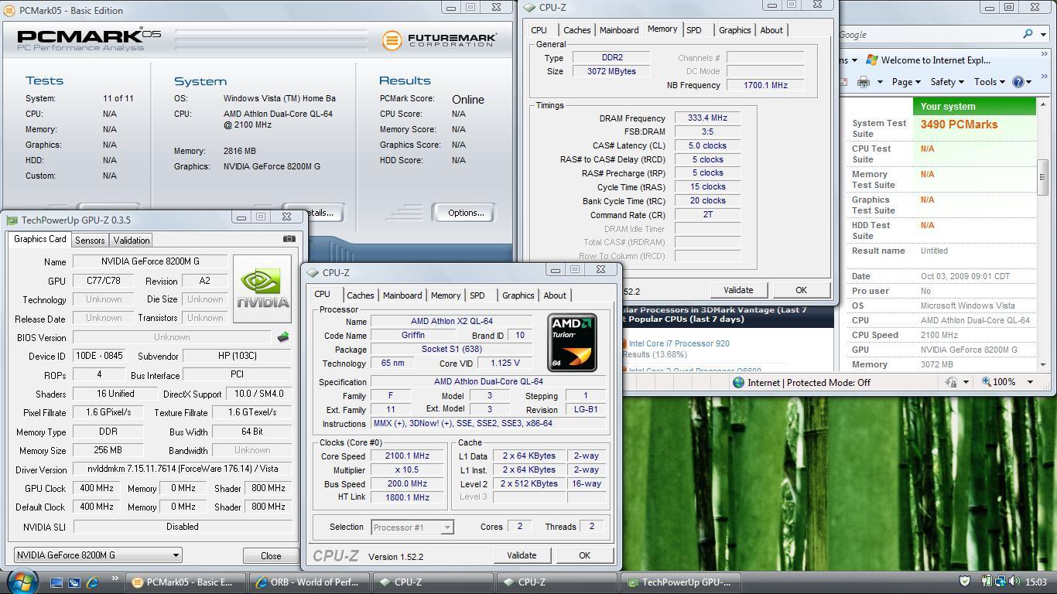Screen dimensions: 1057x594
Task: Open the Intel Core i7 Processor 920 link
Action: click(679, 343)
